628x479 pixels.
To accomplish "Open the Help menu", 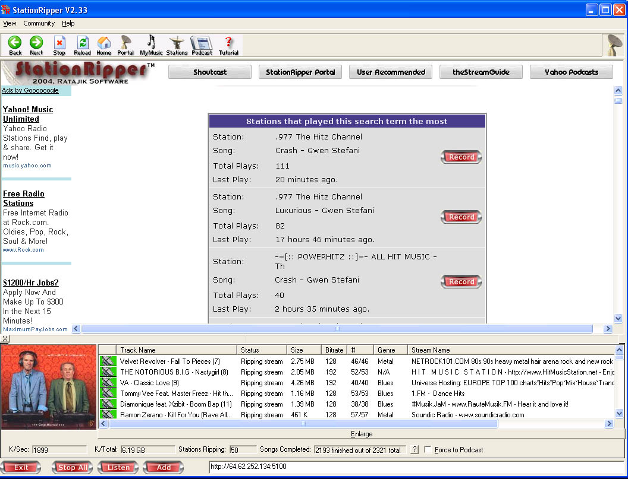I will point(68,23).
